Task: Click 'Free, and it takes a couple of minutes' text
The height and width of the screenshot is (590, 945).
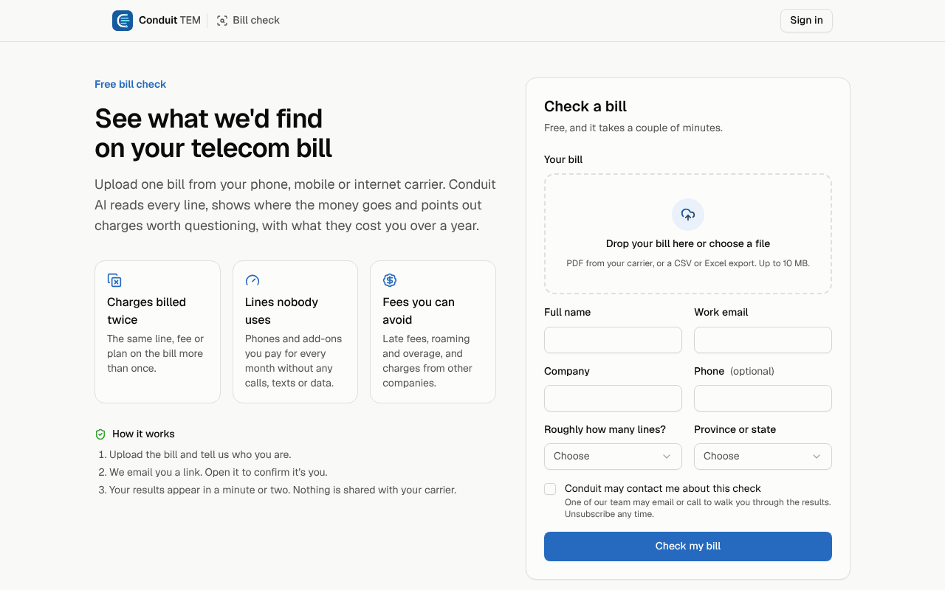Action: [x=633, y=128]
